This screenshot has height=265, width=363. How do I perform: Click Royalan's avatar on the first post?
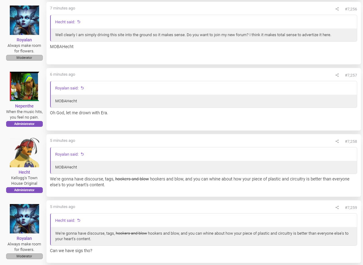[x=24, y=20]
